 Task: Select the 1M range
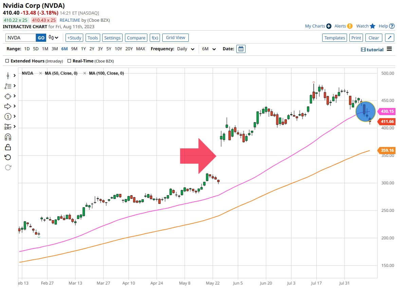(x=45, y=49)
